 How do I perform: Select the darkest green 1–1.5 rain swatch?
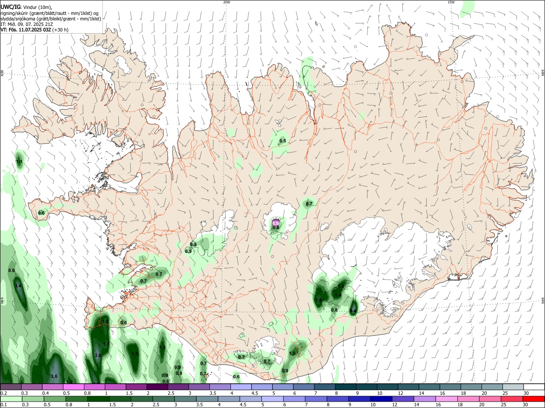coord(98,399)
